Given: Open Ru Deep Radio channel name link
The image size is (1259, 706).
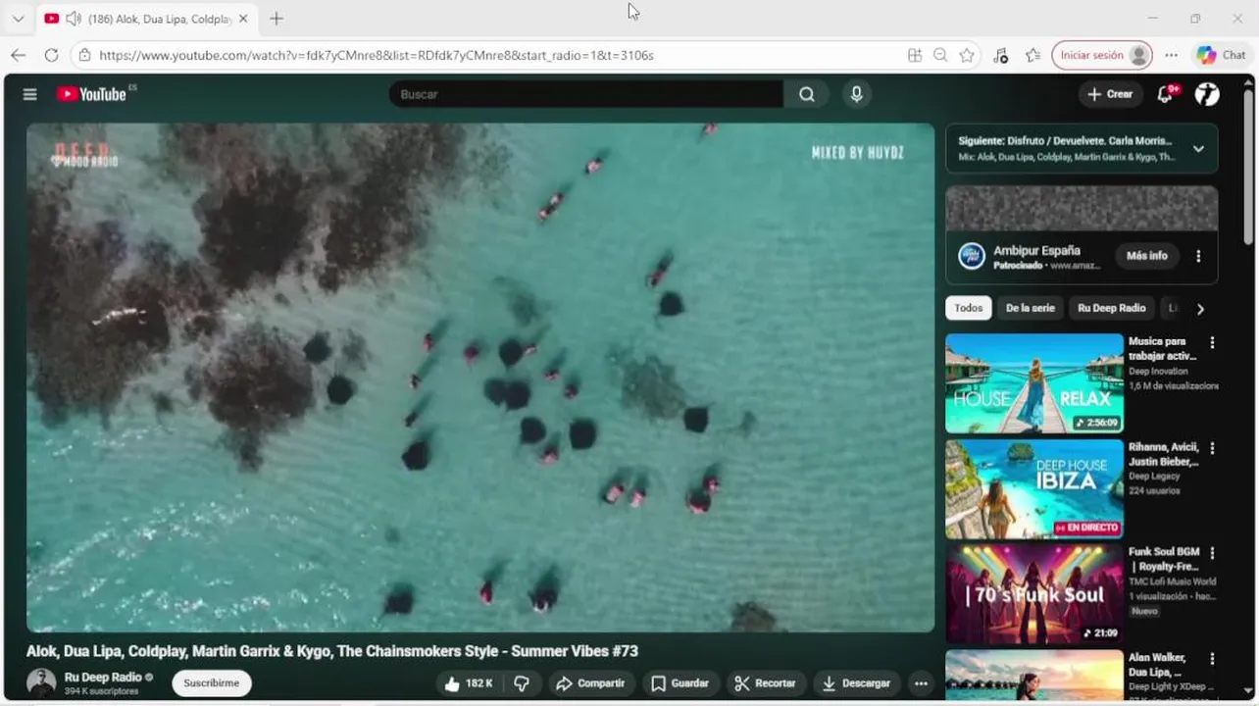Looking at the screenshot, I should click(103, 677).
